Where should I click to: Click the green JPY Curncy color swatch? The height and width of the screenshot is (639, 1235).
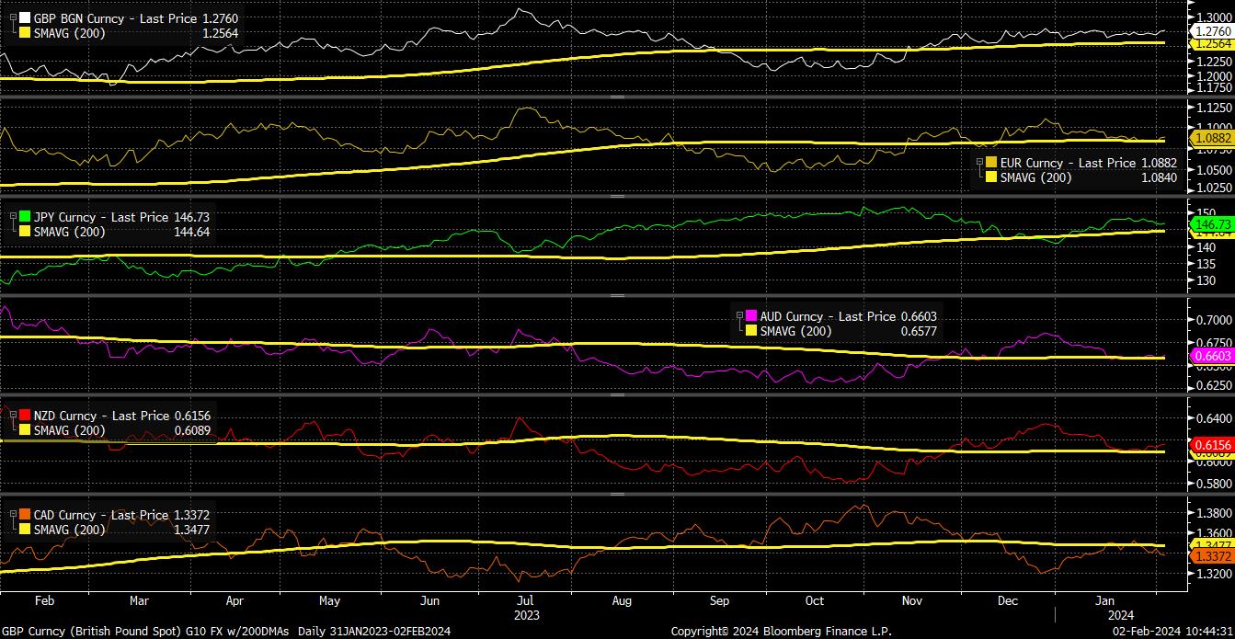pyautogui.click(x=25, y=217)
